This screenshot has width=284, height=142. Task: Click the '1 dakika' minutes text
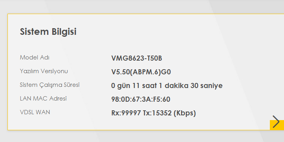tap(174, 86)
